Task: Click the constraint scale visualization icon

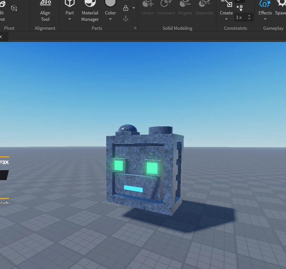Action: [x=240, y=8]
